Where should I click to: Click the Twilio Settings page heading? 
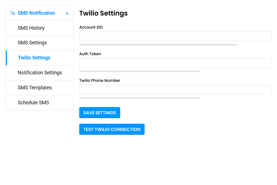tap(103, 13)
